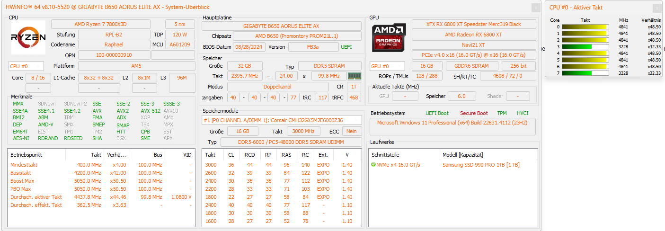Click the FB3a BIOS version field
The image size is (665, 231).
tap(313, 47)
